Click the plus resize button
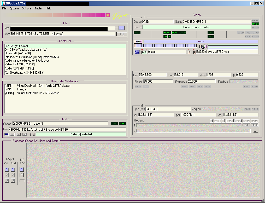 [211, 121]
